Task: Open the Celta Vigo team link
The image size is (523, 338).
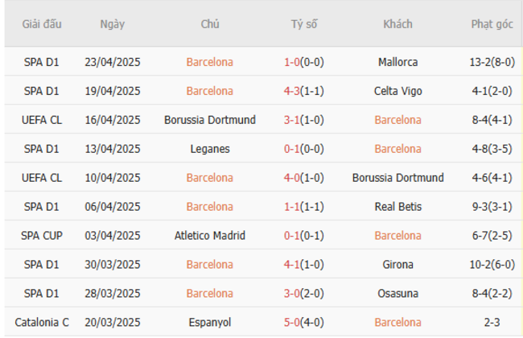Action: coord(397,91)
